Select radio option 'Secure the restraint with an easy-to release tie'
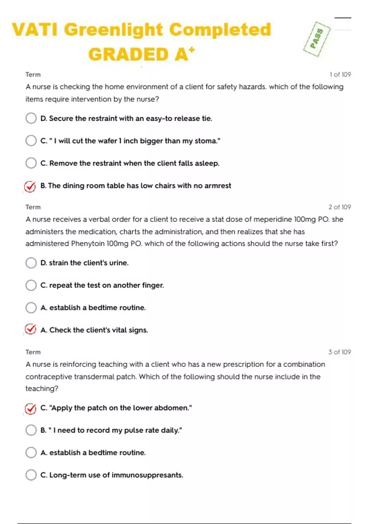This screenshot has width=369, height=524. coord(31,118)
